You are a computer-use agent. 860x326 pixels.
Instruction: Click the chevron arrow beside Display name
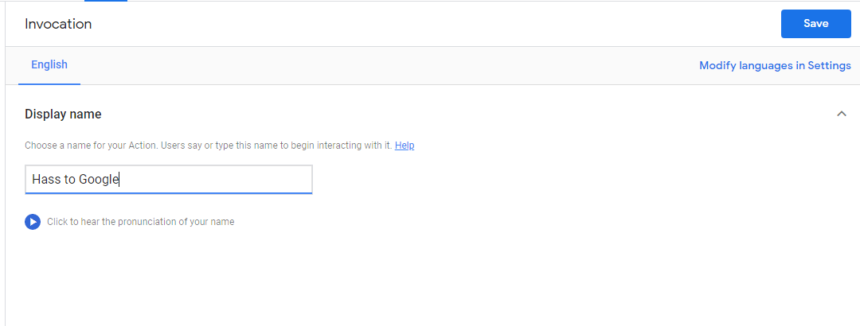842,114
